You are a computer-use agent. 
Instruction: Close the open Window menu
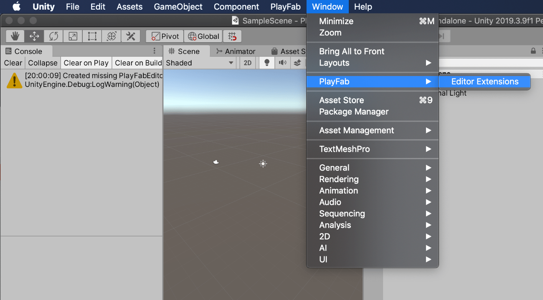(327, 7)
